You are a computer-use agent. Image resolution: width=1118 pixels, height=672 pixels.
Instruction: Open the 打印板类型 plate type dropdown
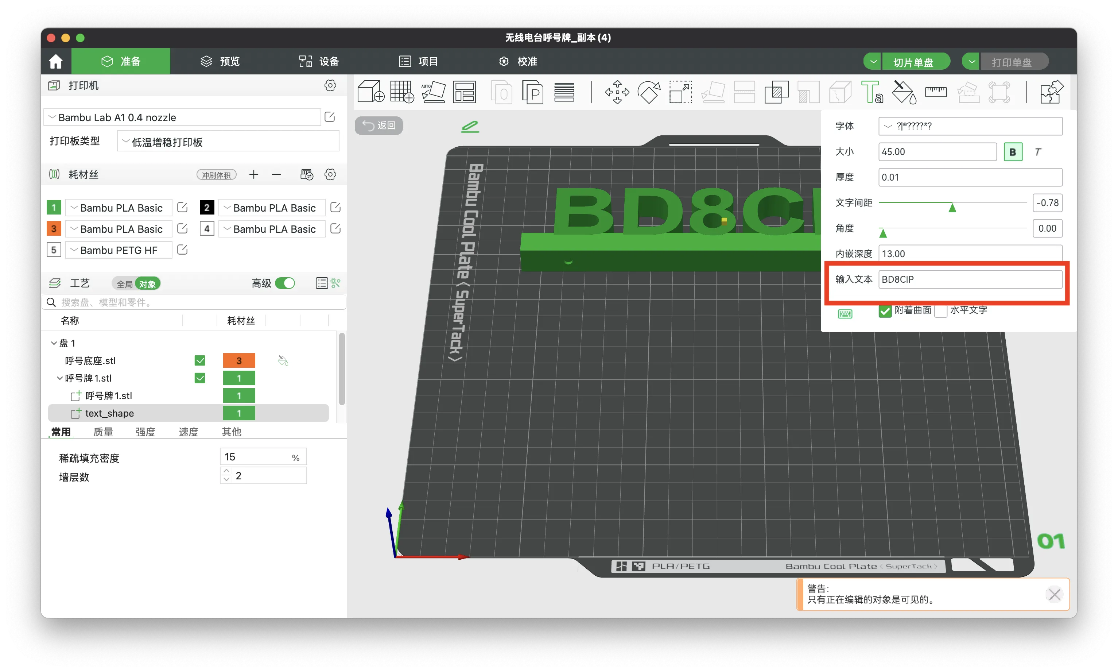click(x=228, y=142)
